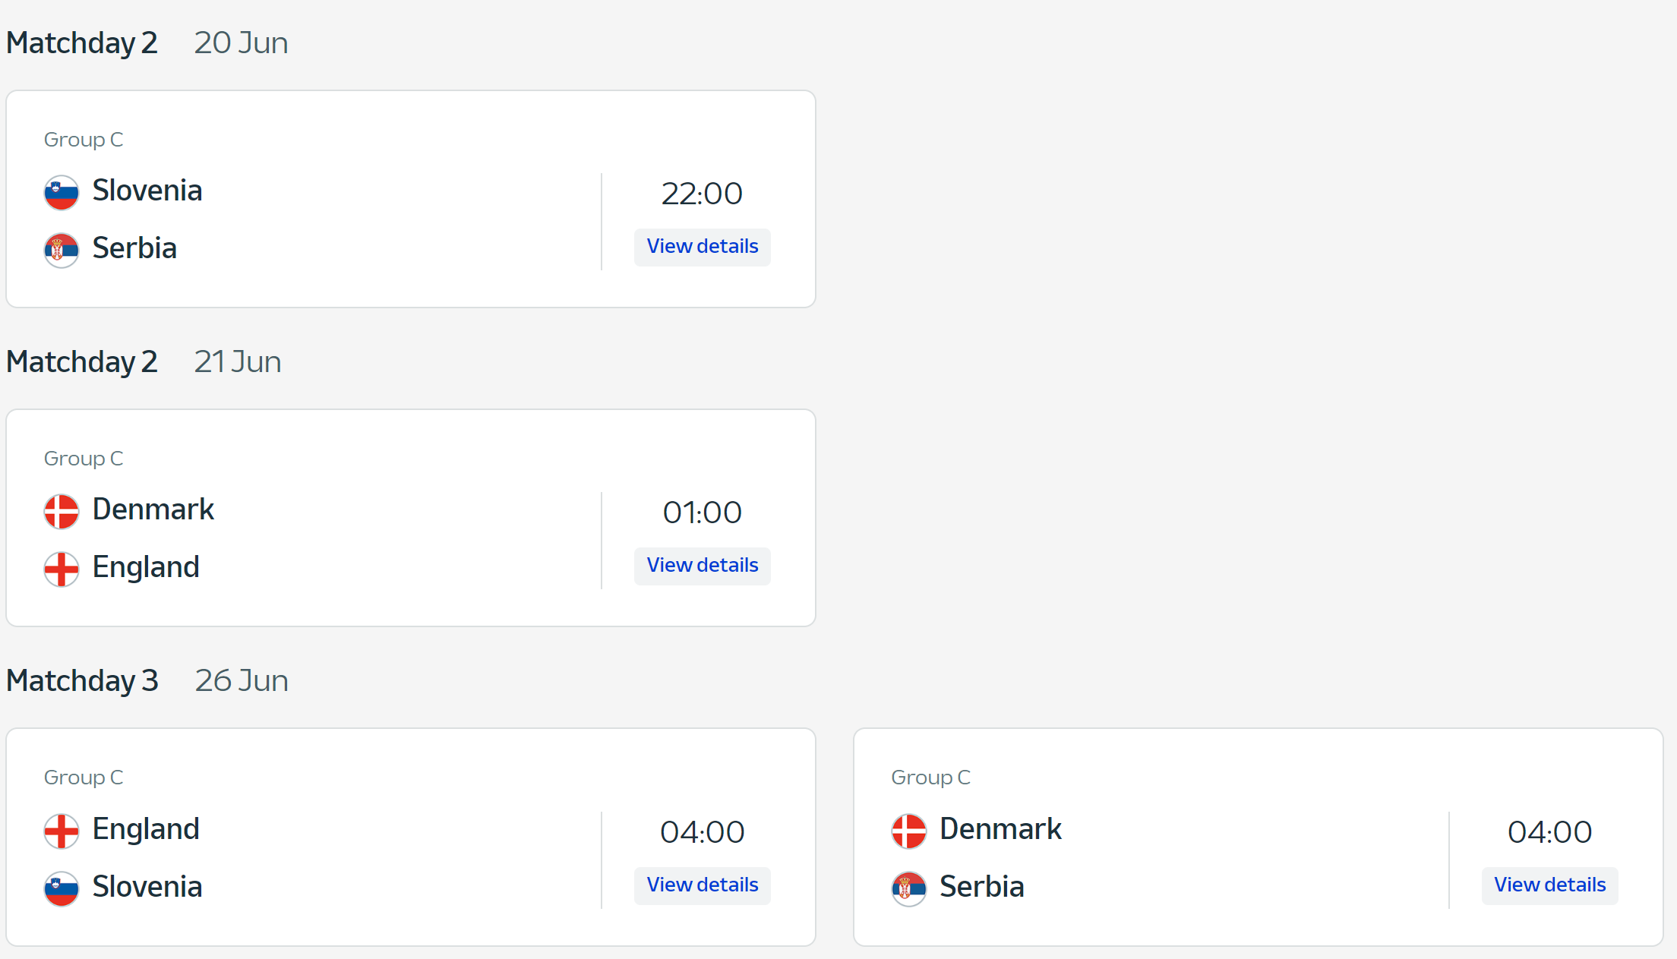View details for England vs Slovenia
Screen dimensions: 1677x959
point(703,885)
